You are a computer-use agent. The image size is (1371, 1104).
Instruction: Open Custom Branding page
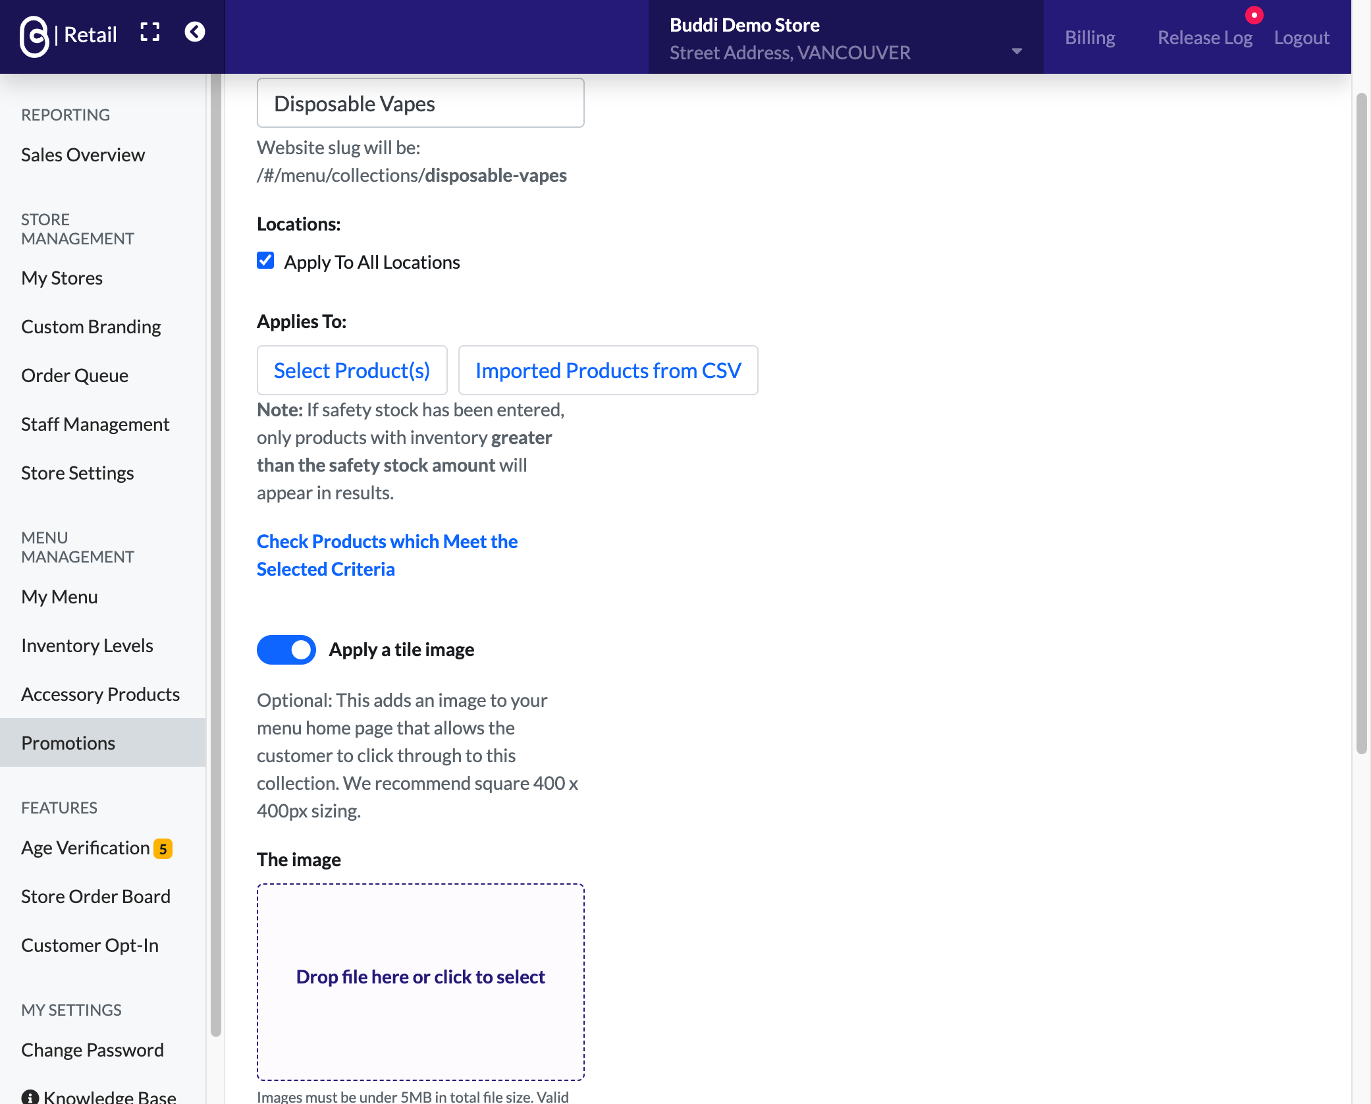[91, 327]
